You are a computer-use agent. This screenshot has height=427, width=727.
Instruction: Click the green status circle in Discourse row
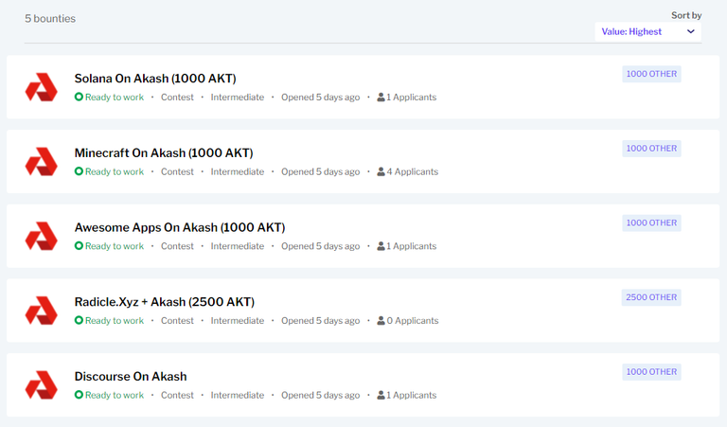(x=79, y=395)
